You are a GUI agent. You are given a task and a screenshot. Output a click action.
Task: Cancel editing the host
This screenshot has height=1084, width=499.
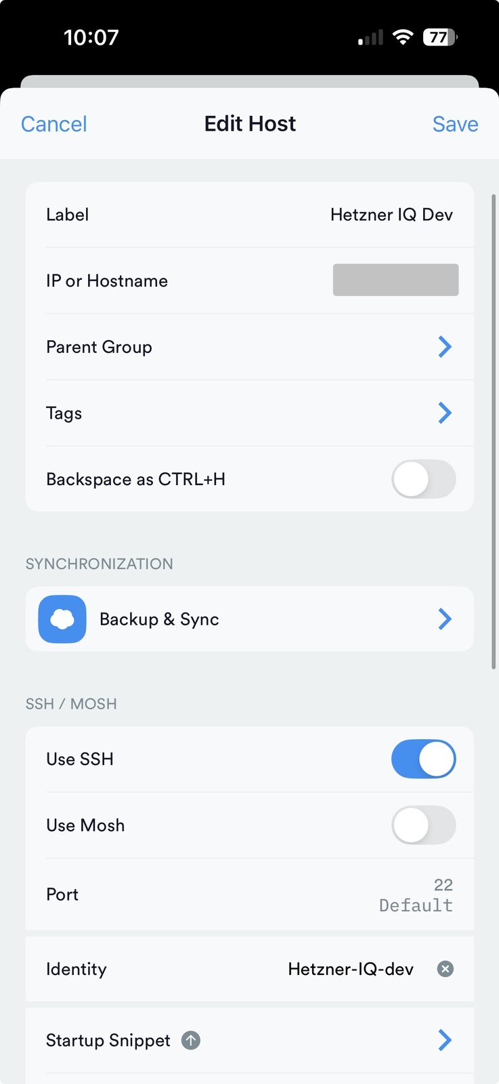pyautogui.click(x=54, y=124)
